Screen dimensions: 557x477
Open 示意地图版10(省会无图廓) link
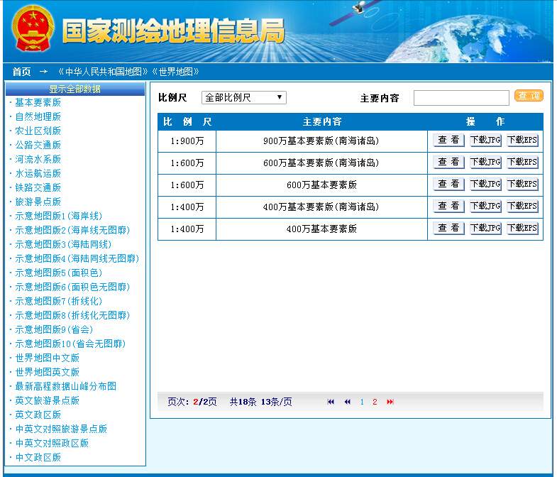tap(70, 344)
